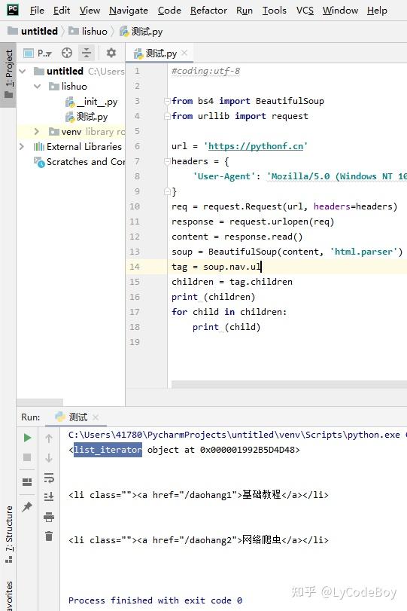Pin the Run tab
This screenshot has width=407, height=611.
pyautogui.click(x=27, y=506)
